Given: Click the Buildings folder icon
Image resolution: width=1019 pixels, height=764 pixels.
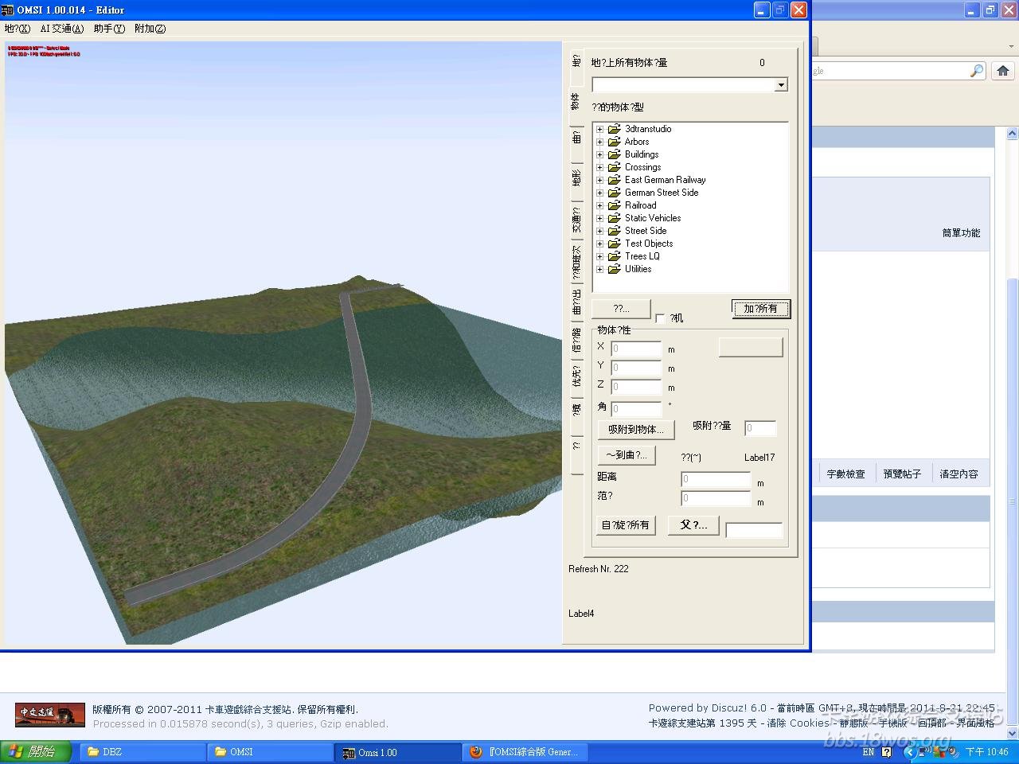Looking at the screenshot, I should point(614,154).
